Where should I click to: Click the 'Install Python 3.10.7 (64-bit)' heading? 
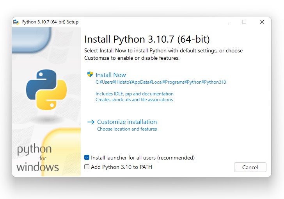pyautogui.click(x=147, y=39)
